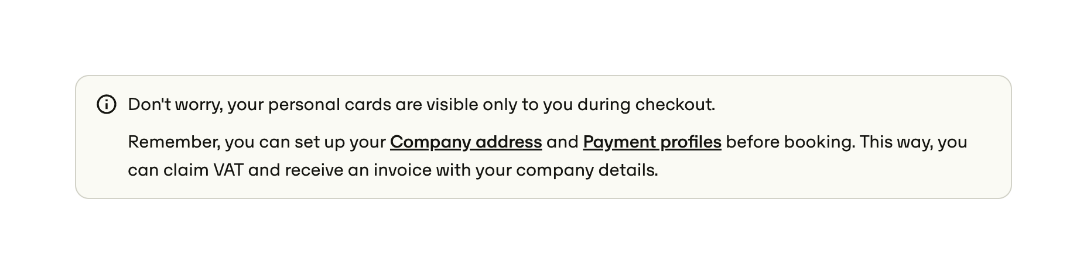1087x274 pixels.
Task: Click the word "during" in the first line
Action: [x=604, y=105]
